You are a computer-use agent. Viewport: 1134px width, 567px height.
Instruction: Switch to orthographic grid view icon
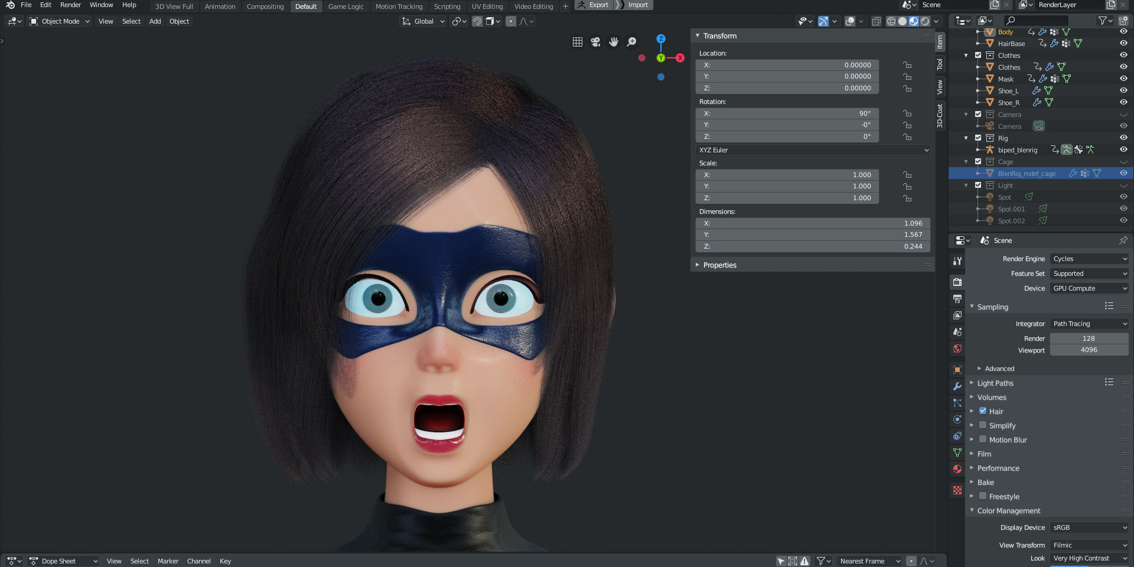click(x=578, y=42)
